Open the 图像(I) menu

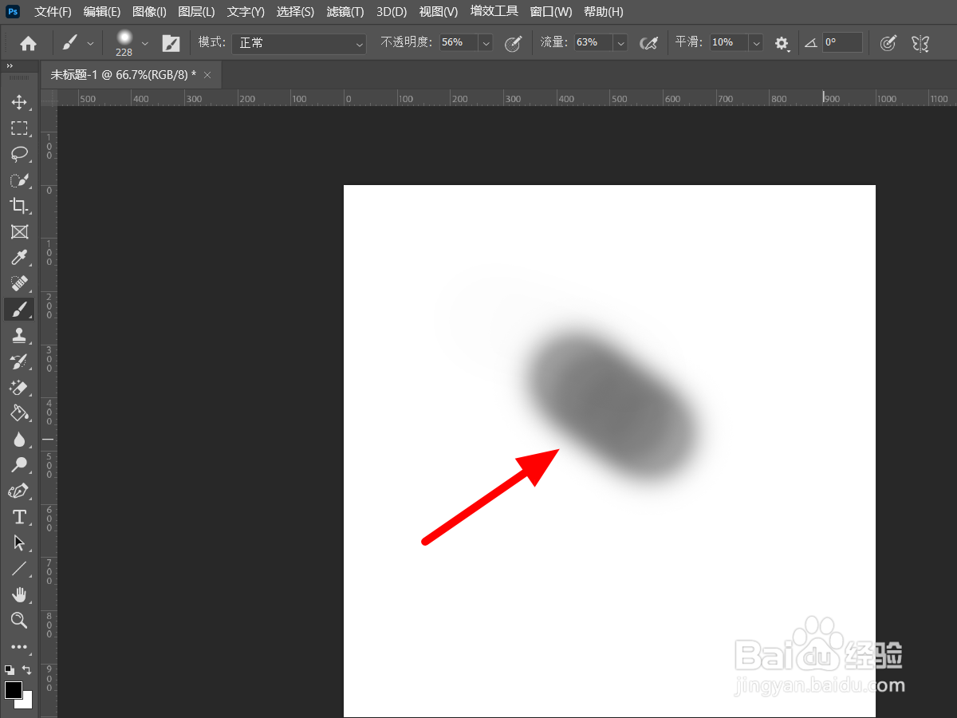click(x=149, y=12)
